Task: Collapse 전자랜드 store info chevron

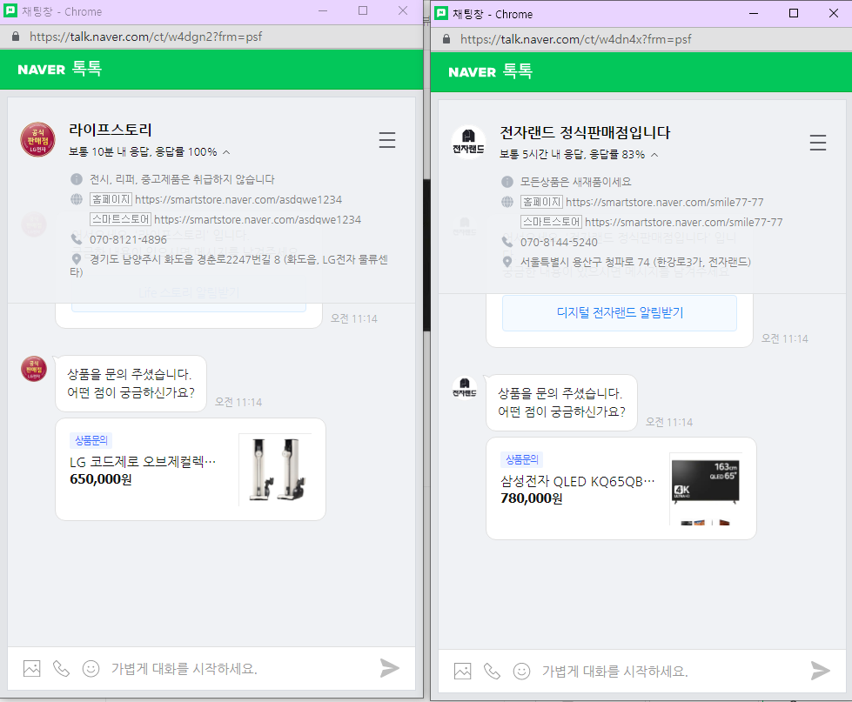Action: point(654,156)
